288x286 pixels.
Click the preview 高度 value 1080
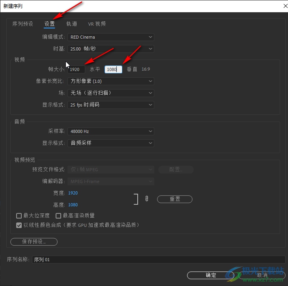coord(73,205)
